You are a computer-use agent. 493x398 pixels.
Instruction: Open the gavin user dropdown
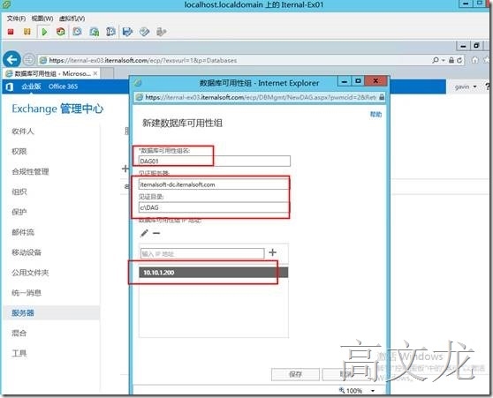coord(466,86)
